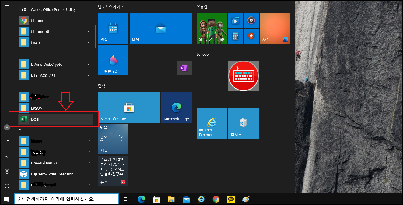This screenshot has width=403, height=205.
Task: Click the taskbar search input box
Action: coord(66,199)
